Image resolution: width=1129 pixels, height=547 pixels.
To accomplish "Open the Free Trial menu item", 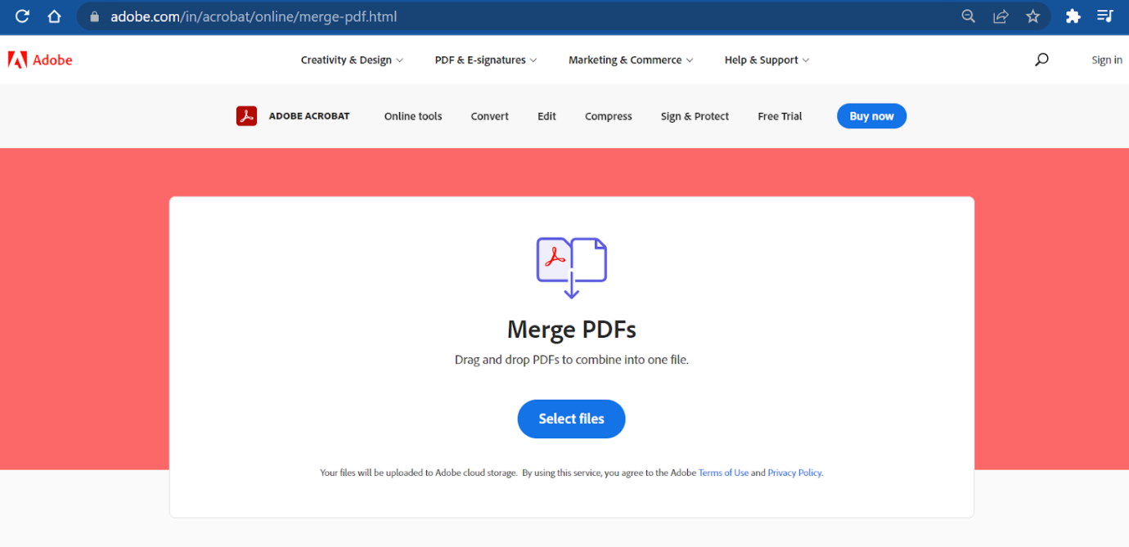I will pos(780,116).
